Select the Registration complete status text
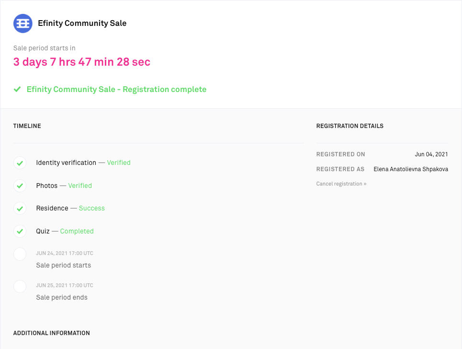This screenshot has width=462, height=349. [116, 89]
